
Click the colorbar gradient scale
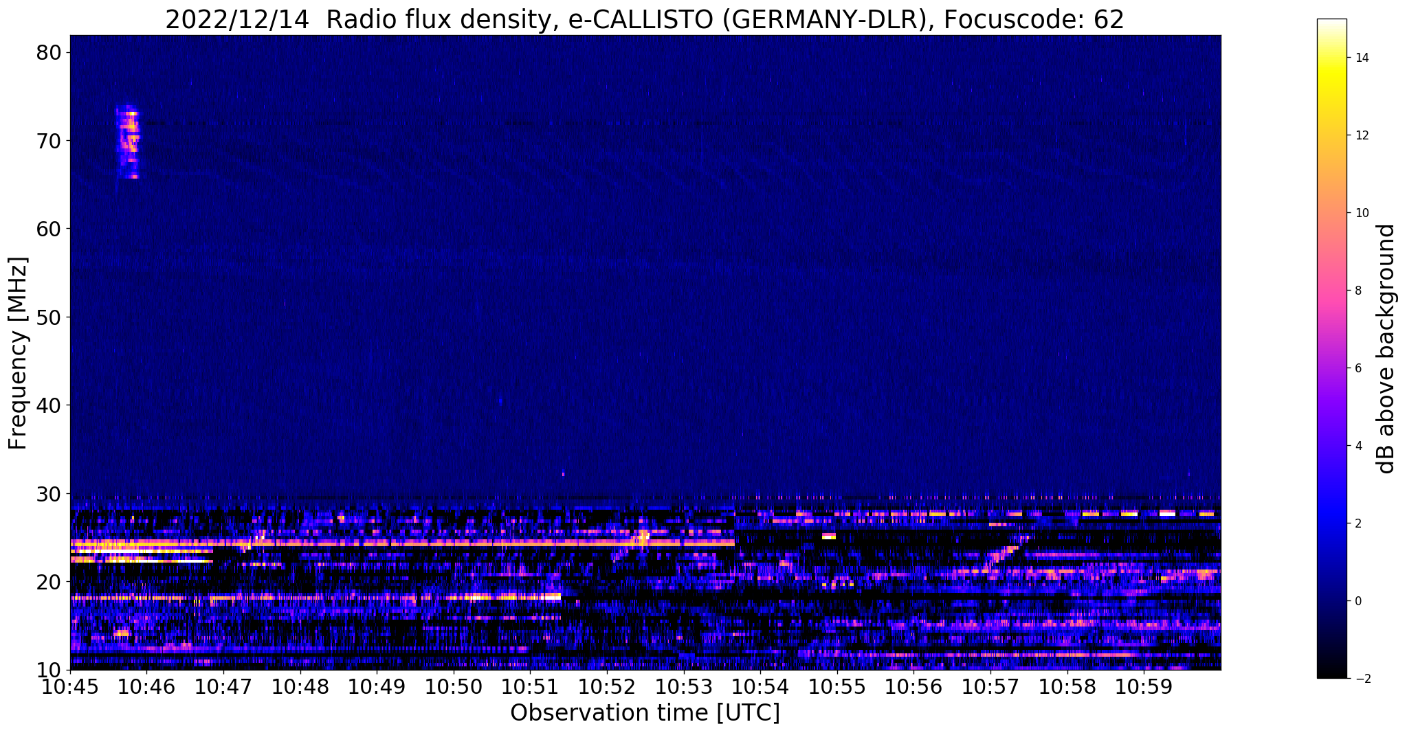coord(1331,348)
